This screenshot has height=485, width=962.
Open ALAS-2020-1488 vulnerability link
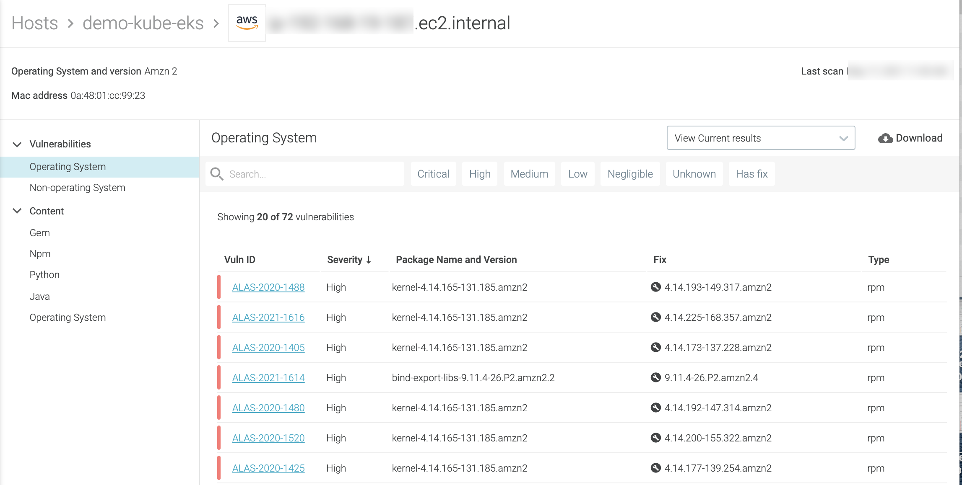point(268,287)
